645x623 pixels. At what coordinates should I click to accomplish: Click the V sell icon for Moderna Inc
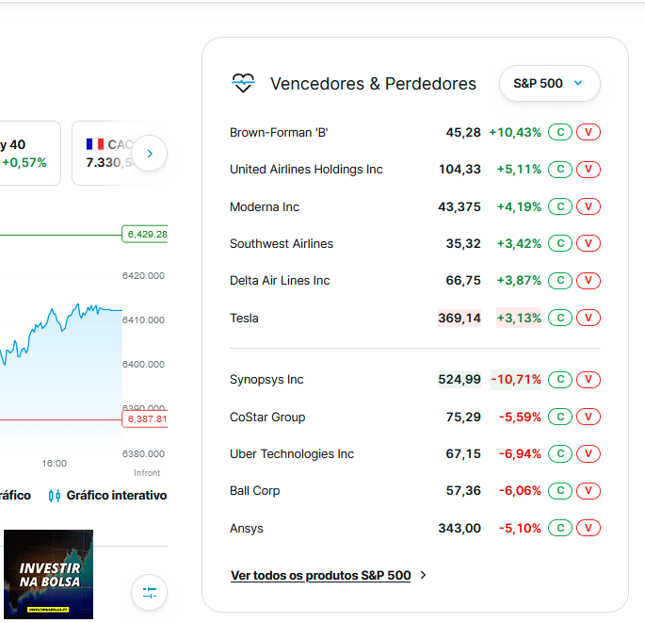click(x=589, y=206)
